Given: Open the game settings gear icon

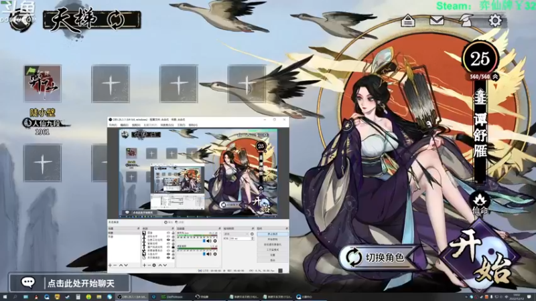Looking at the screenshot, I should (495, 21).
